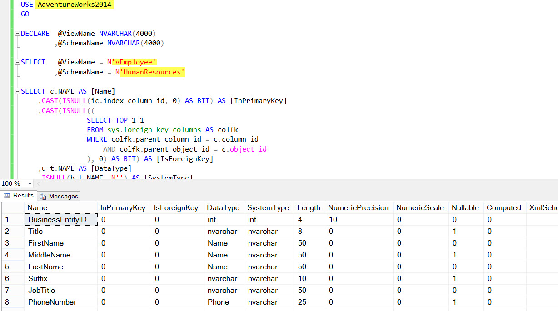
Task: Click the 'vEmployee' string literal
Action: pyautogui.click(x=135, y=62)
